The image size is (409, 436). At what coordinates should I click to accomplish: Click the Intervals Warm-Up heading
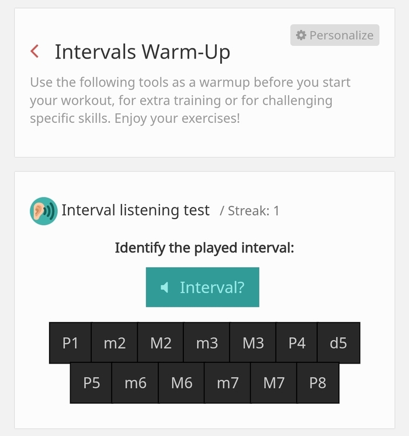142,51
